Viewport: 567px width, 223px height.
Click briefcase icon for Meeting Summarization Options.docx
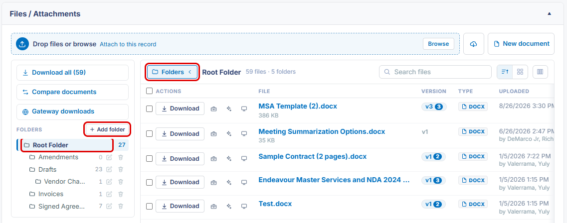pyautogui.click(x=214, y=133)
